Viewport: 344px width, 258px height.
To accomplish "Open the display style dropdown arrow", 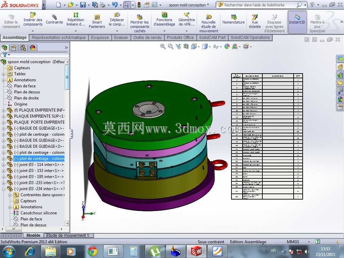I will (x=210, y=47).
